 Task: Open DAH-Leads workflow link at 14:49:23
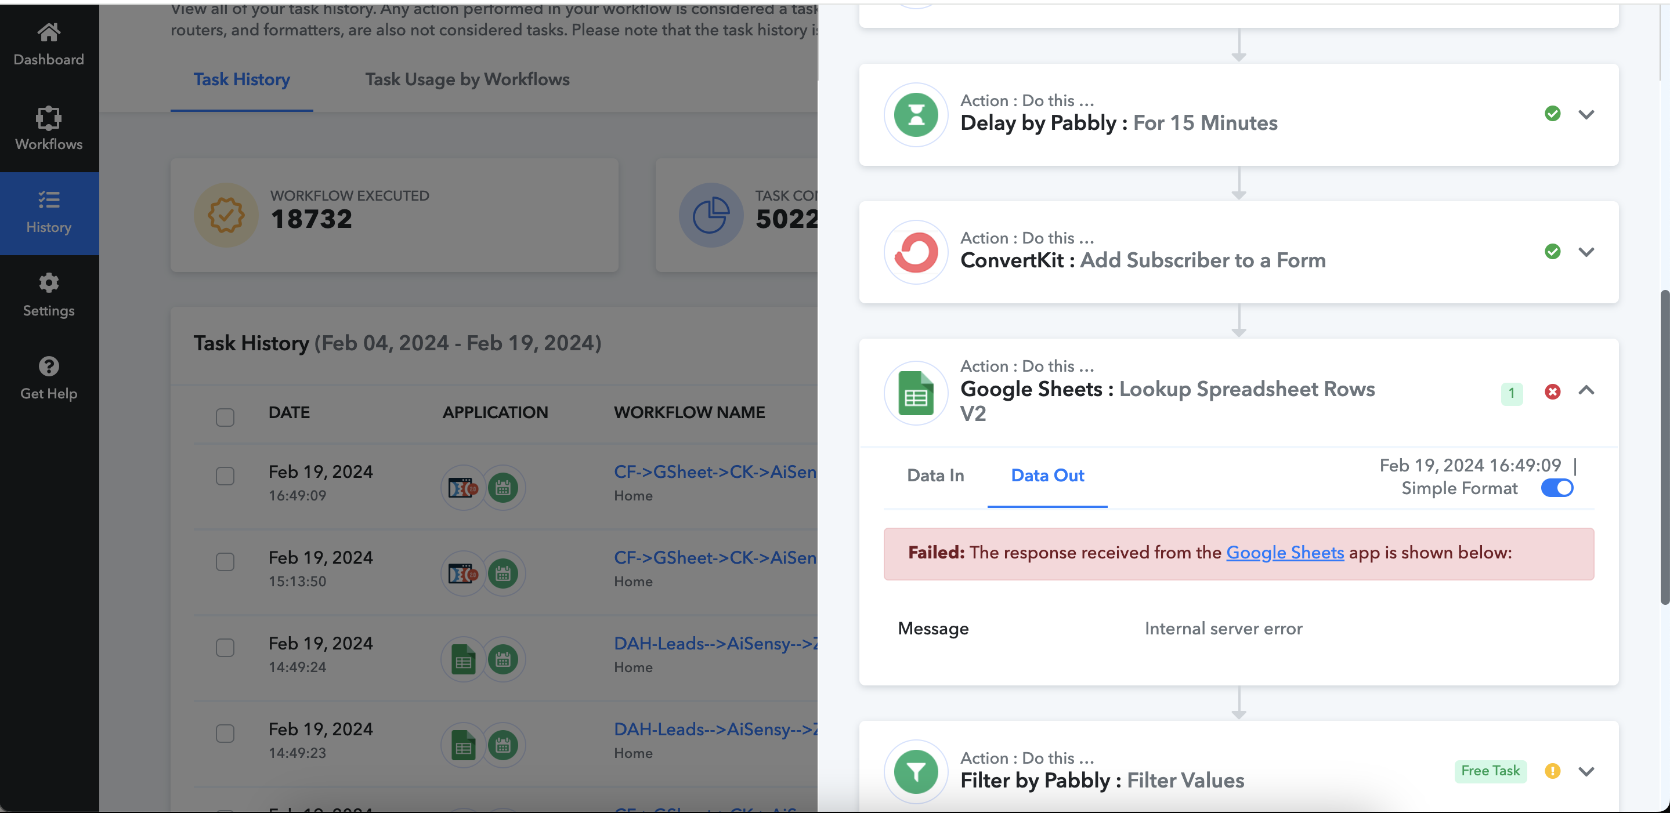pos(715,729)
